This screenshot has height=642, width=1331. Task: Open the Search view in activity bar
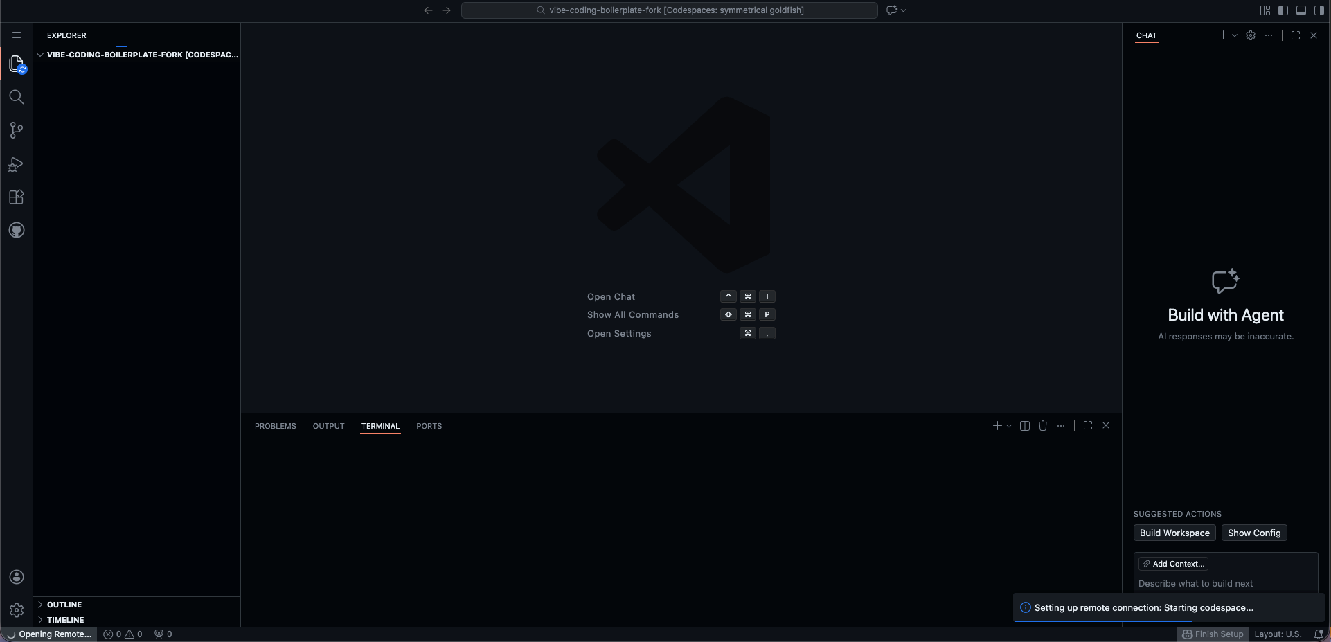pos(17,97)
